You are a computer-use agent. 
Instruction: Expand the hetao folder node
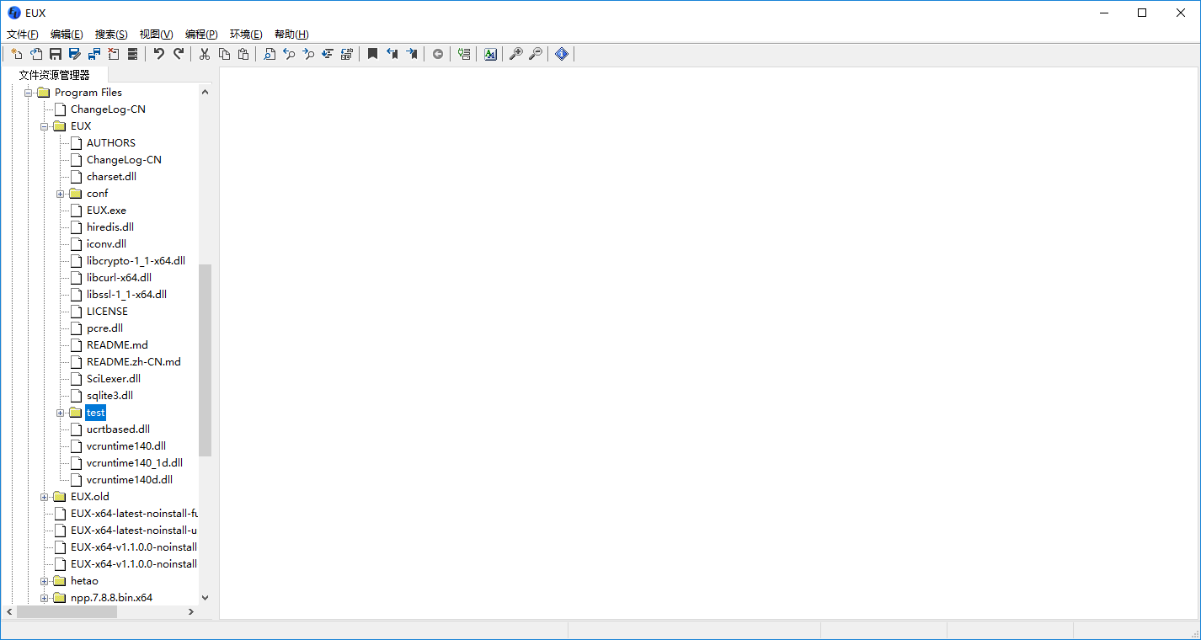click(x=44, y=581)
